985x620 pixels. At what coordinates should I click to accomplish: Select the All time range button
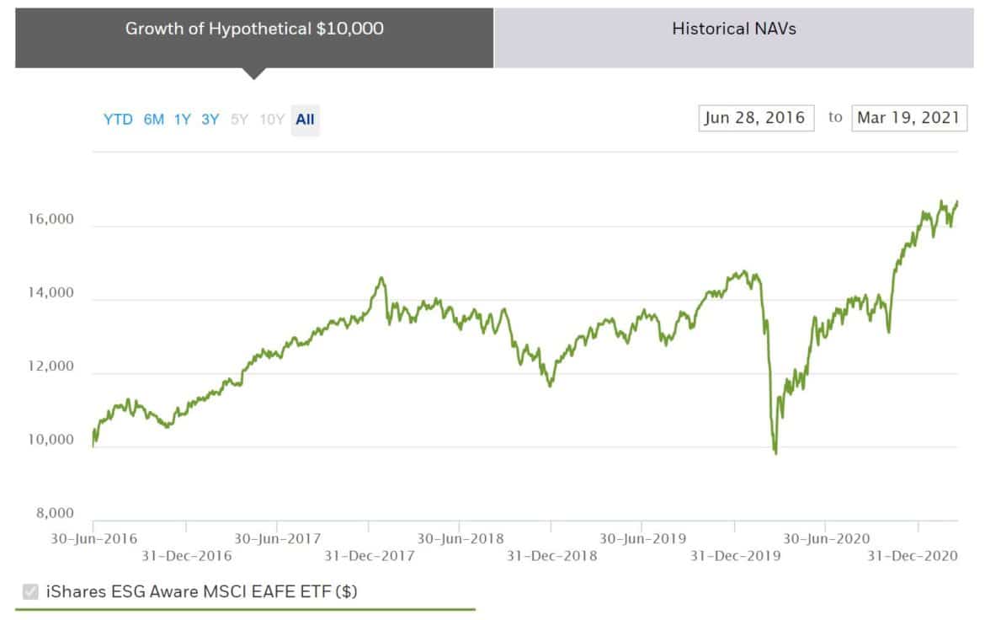tap(305, 120)
